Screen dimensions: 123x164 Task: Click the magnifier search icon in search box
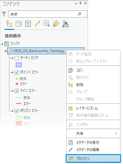coord(79,14)
